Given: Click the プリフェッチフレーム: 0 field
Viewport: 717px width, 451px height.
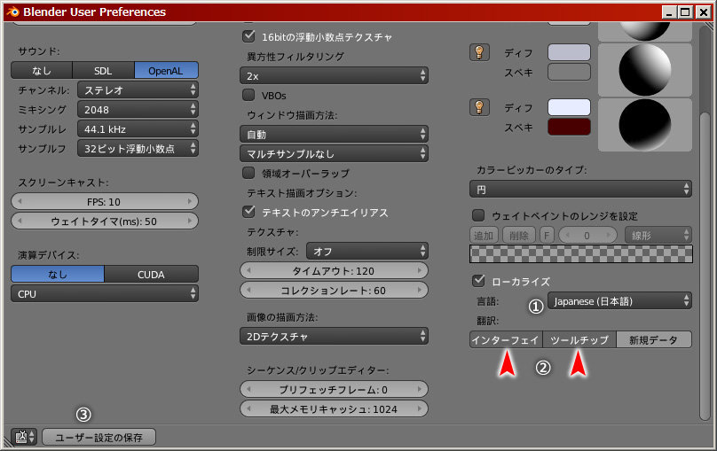Looking at the screenshot, I should pos(334,389).
